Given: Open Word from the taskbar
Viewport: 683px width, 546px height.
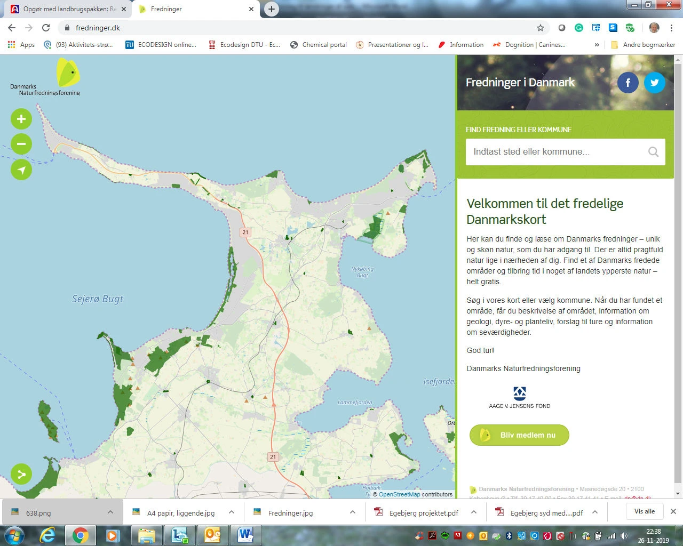Looking at the screenshot, I should point(245,535).
